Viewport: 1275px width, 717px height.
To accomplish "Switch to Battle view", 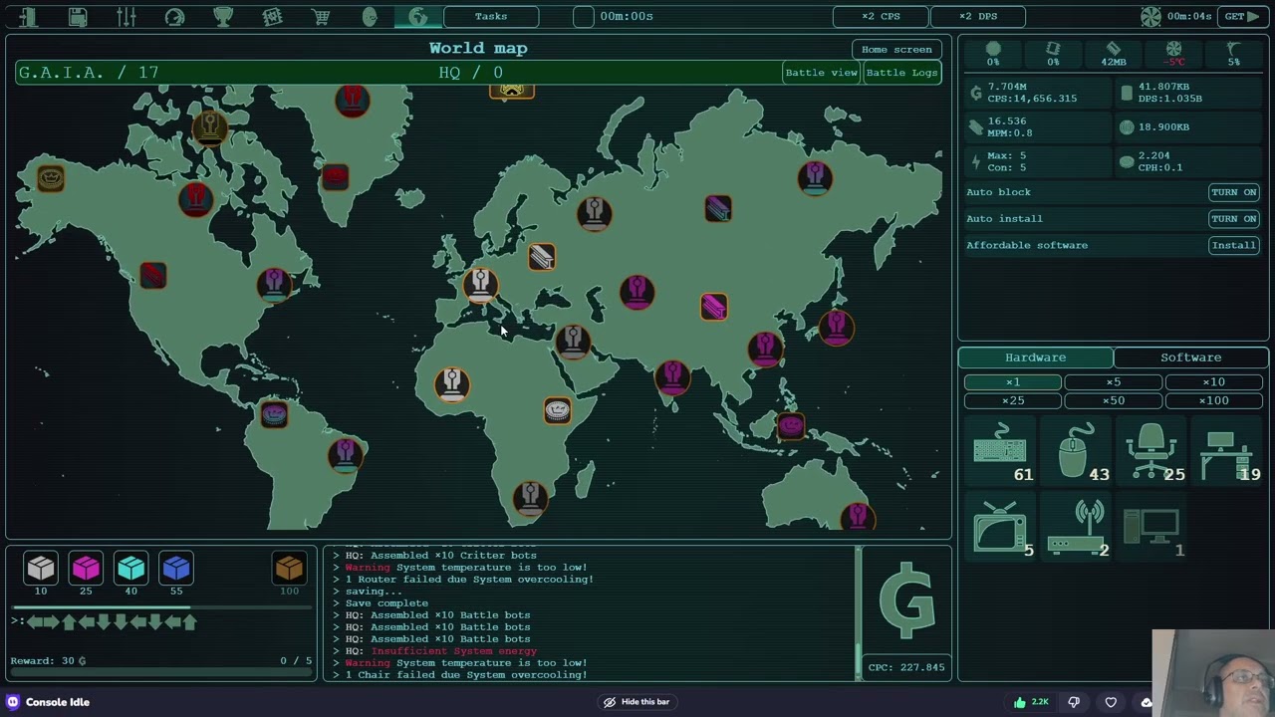I will point(821,73).
